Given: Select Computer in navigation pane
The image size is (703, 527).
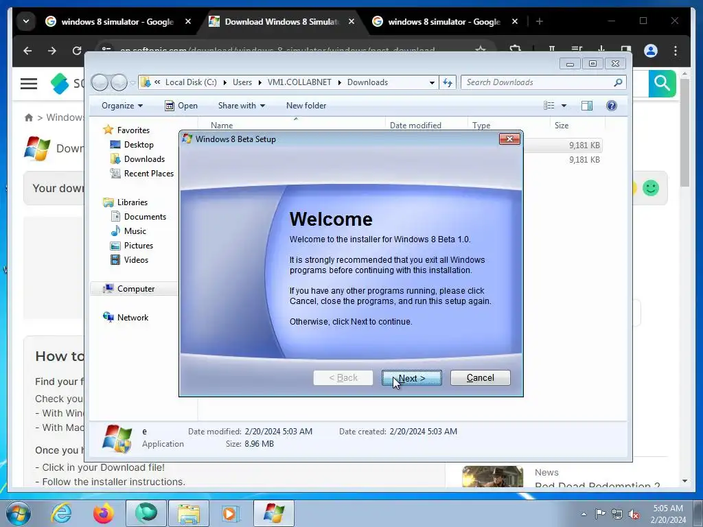Looking at the screenshot, I should point(136,289).
